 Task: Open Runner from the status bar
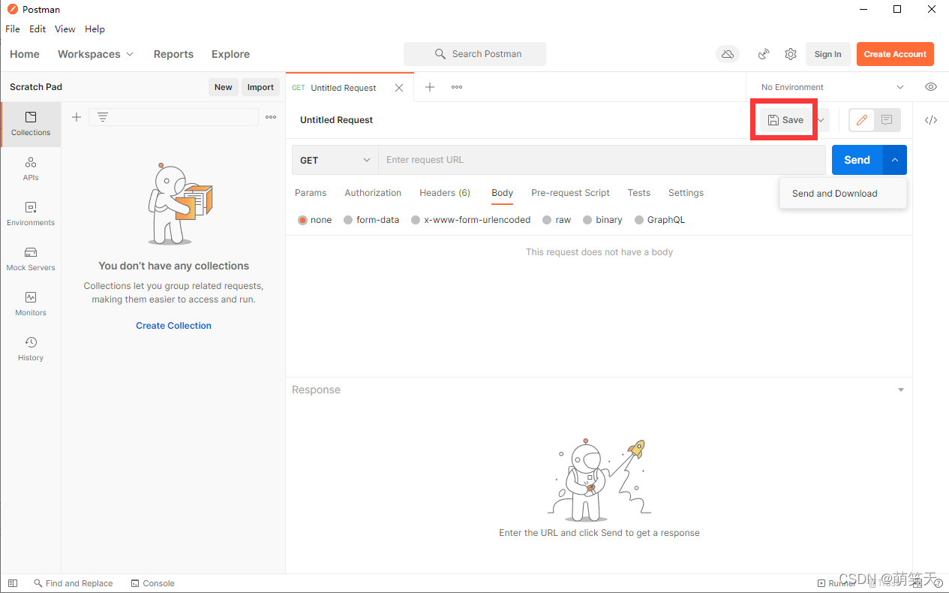click(836, 583)
